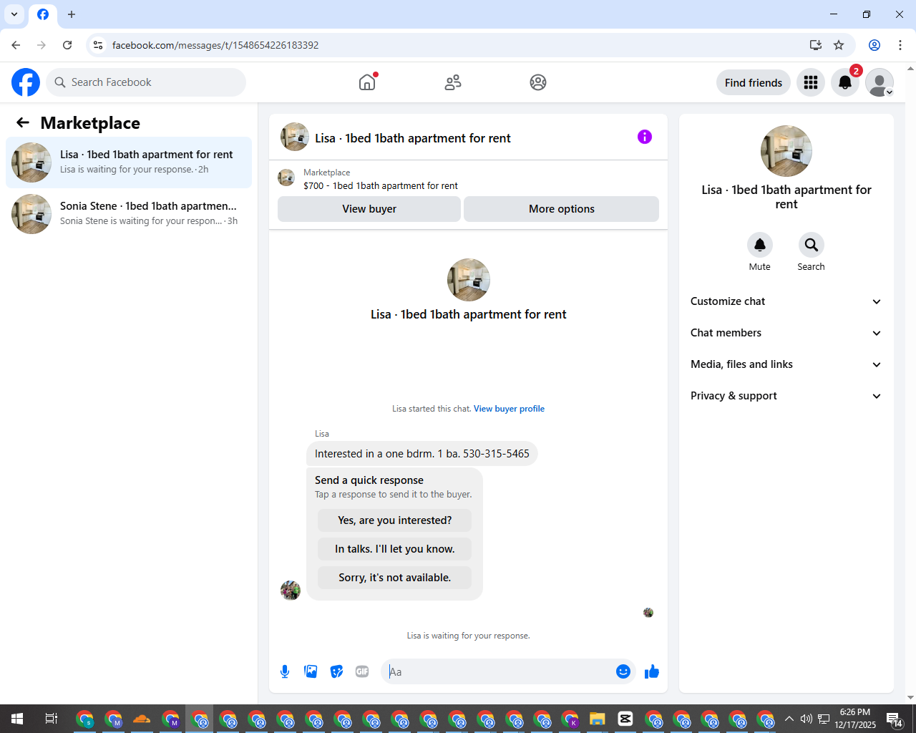Click the More options button
Image resolution: width=916 pixels, height=733 pixels.
tap(562, 209)
